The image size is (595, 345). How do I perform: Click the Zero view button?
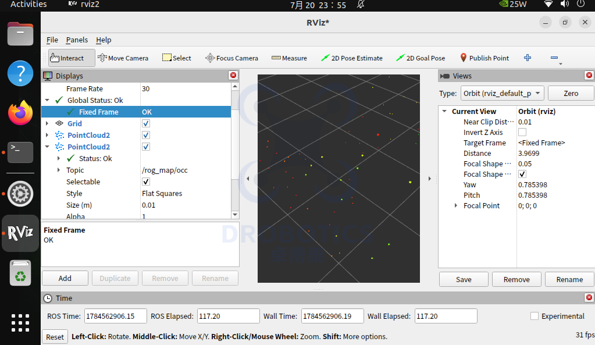click(571, 93)
